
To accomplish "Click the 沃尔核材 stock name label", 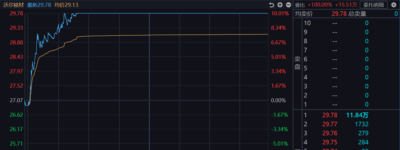I will [13, 5].
